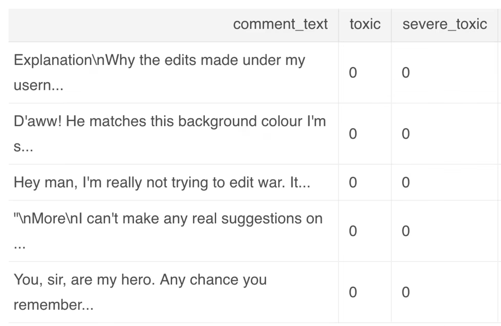Click the '\nMore\nI can't make' comment cell
The width and height of the screenshot is (501, 326).
[168, 231]
